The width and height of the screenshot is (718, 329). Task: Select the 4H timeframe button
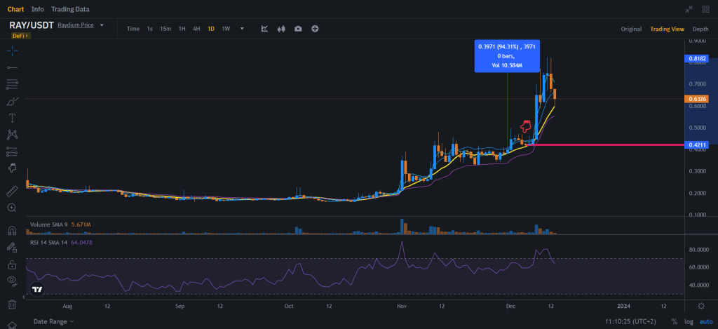coord(196,29)
